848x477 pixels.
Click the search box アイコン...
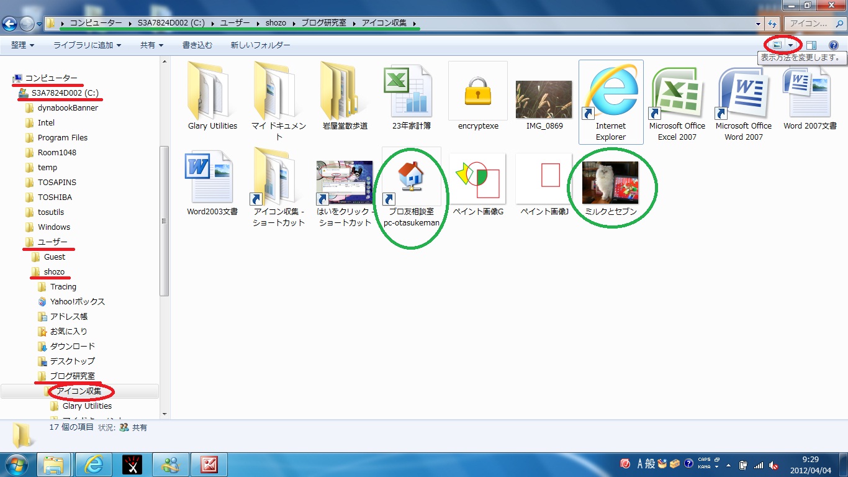(814, 24)
